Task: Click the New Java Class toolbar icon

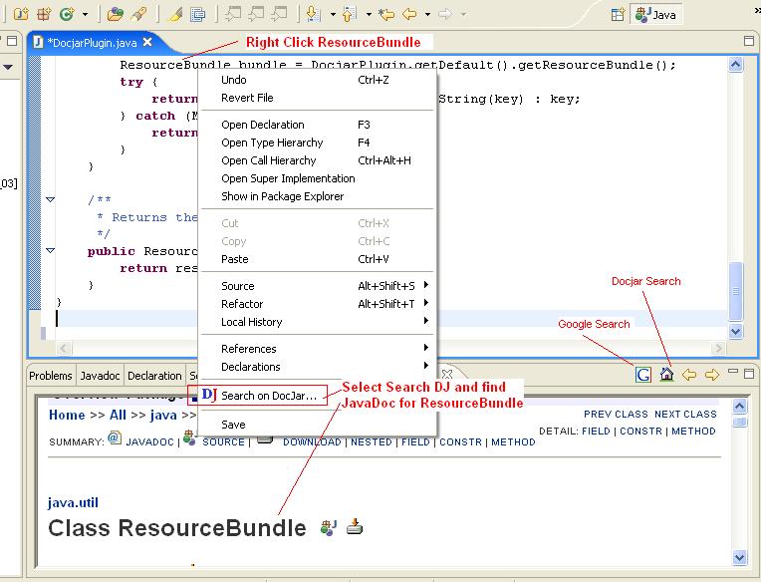Action: (67, 14)
